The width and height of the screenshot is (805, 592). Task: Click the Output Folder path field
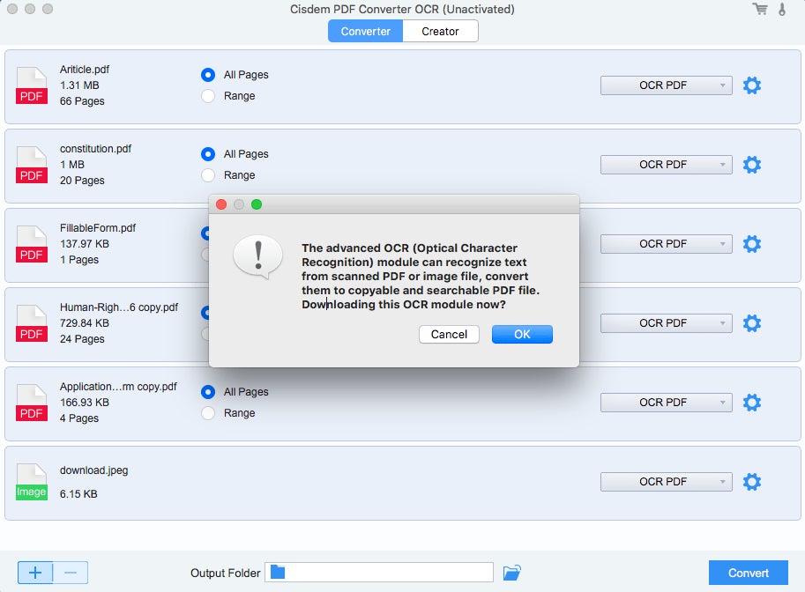[379, 572]
